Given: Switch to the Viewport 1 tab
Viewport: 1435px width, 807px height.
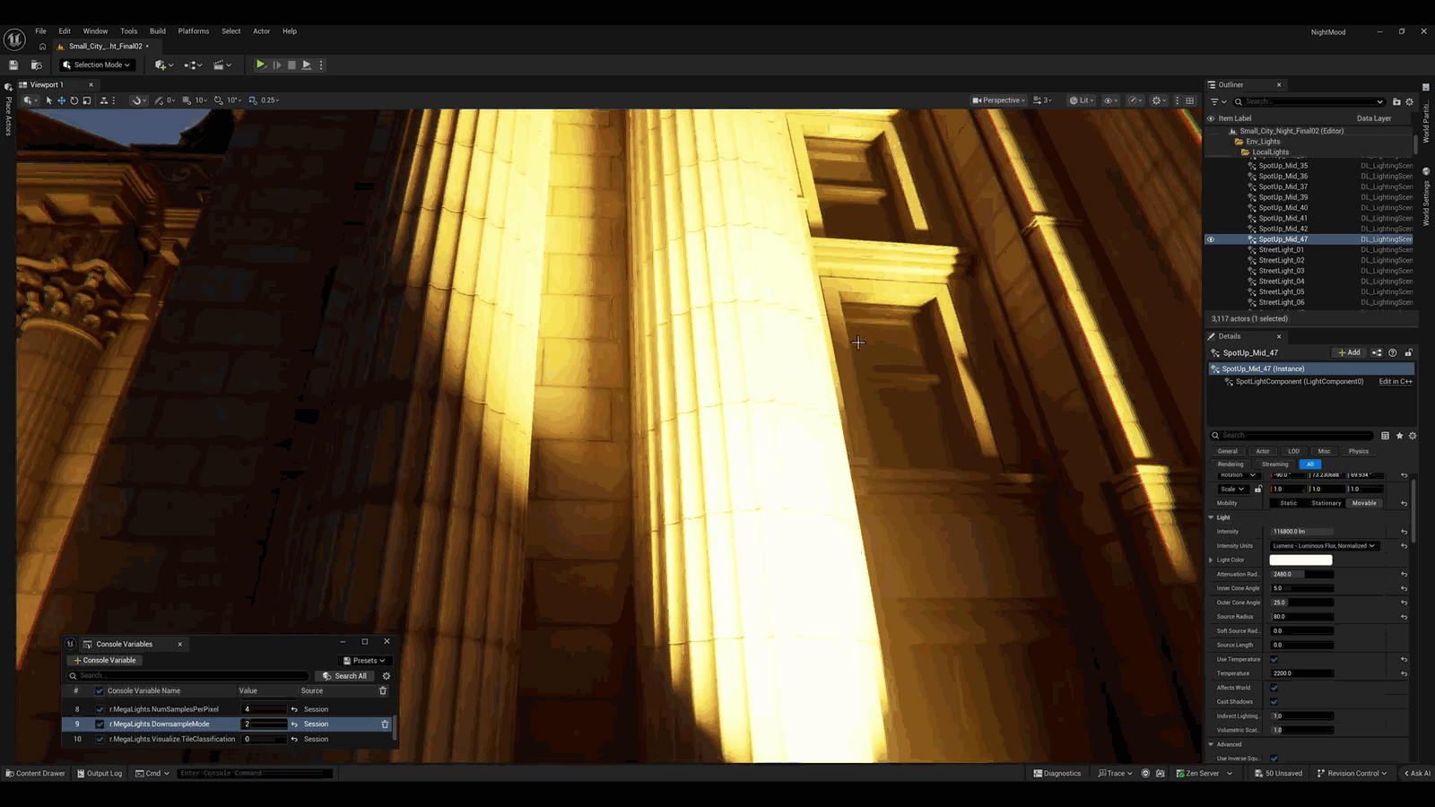Looking at the screenshot, I should coord(47,84).
